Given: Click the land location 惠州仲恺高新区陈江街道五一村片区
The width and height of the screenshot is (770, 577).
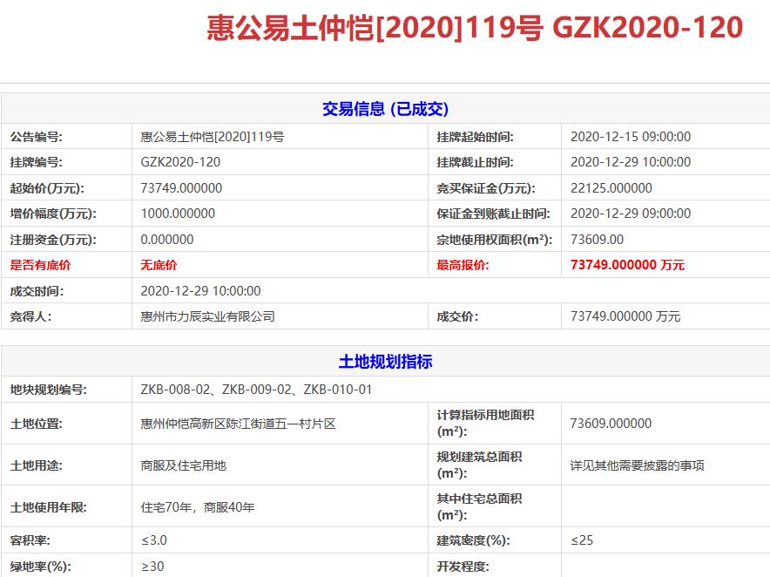Looking at the screenshot, I should tap(238, 424).
